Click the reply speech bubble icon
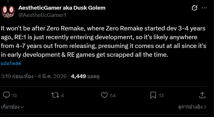Screen dimensions: 214x117 coord(6,95)
